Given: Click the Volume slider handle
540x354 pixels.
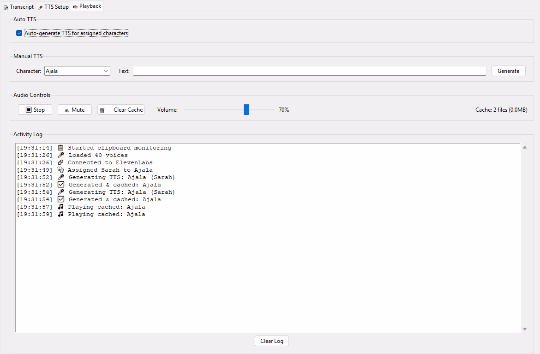Looking at the screenshot, I should 246,110.
